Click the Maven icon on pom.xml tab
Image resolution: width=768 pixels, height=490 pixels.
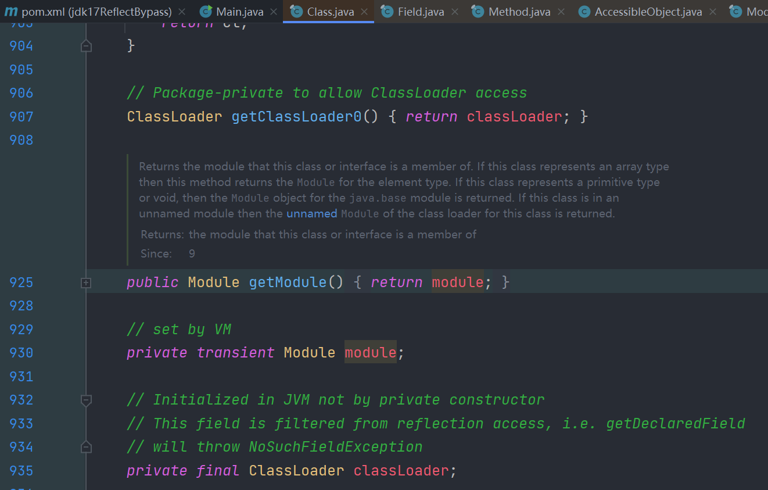point(11,12)
